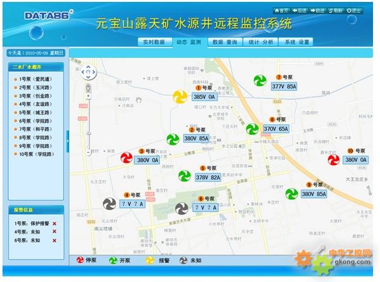Screen dimensions: 380x282
Task: Switch to the 实时数据 tab
Action: [x=154, y=42]
